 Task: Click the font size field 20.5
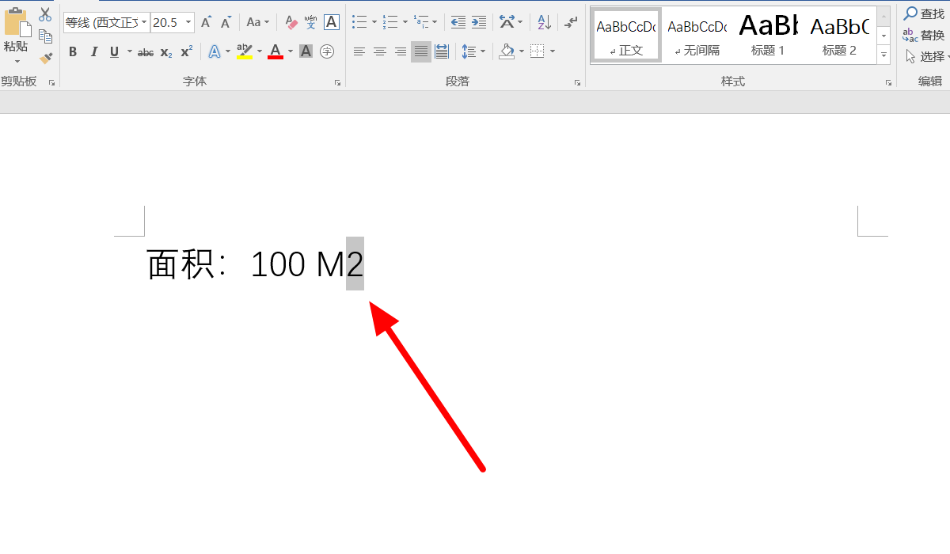[x=166, y=22]
